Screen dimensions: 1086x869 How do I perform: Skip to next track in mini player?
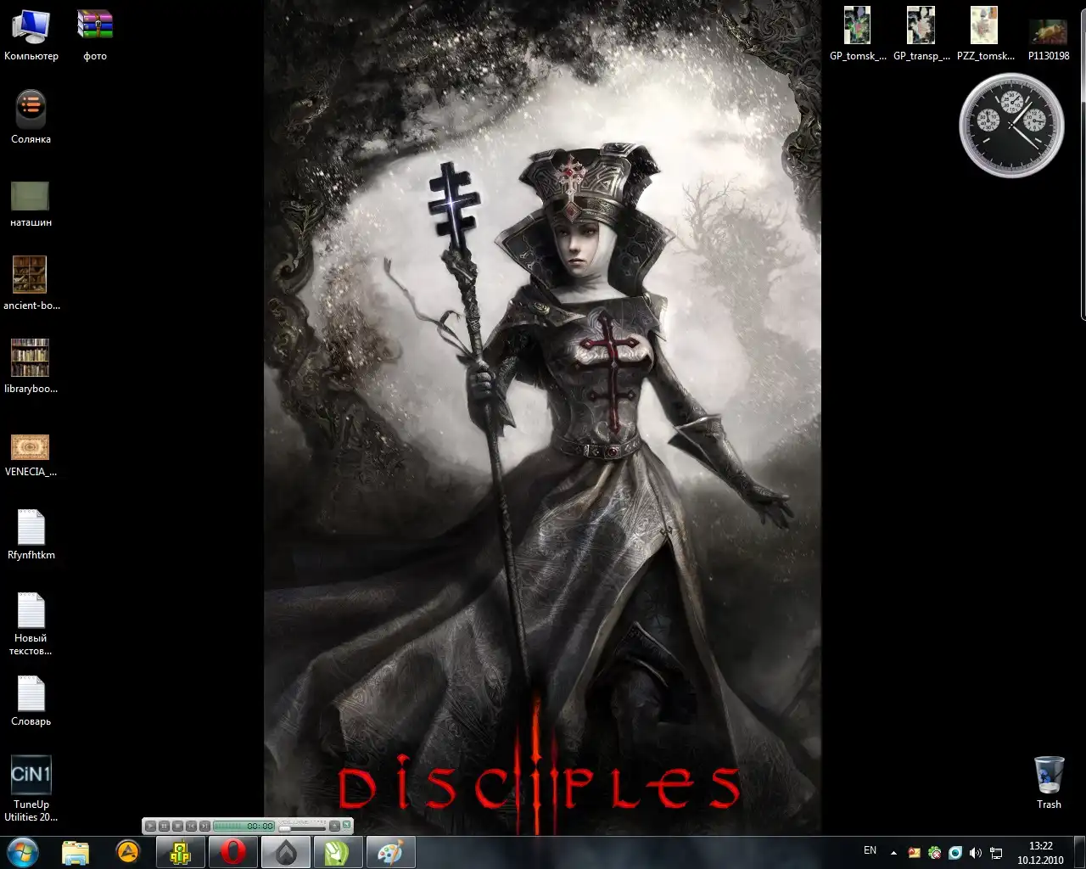click(204, 826)
